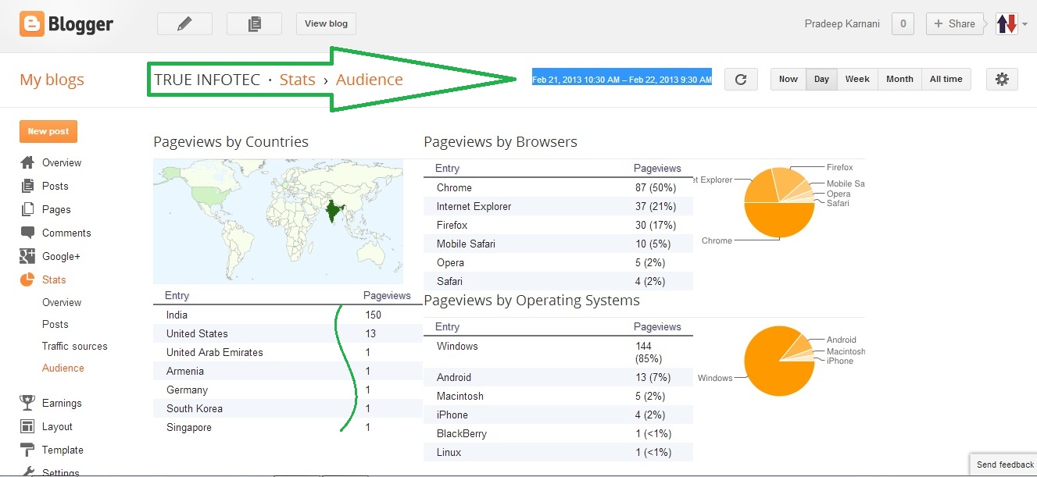Open posts list icon button
1037x477 pixels.
(x=254, y=24)
